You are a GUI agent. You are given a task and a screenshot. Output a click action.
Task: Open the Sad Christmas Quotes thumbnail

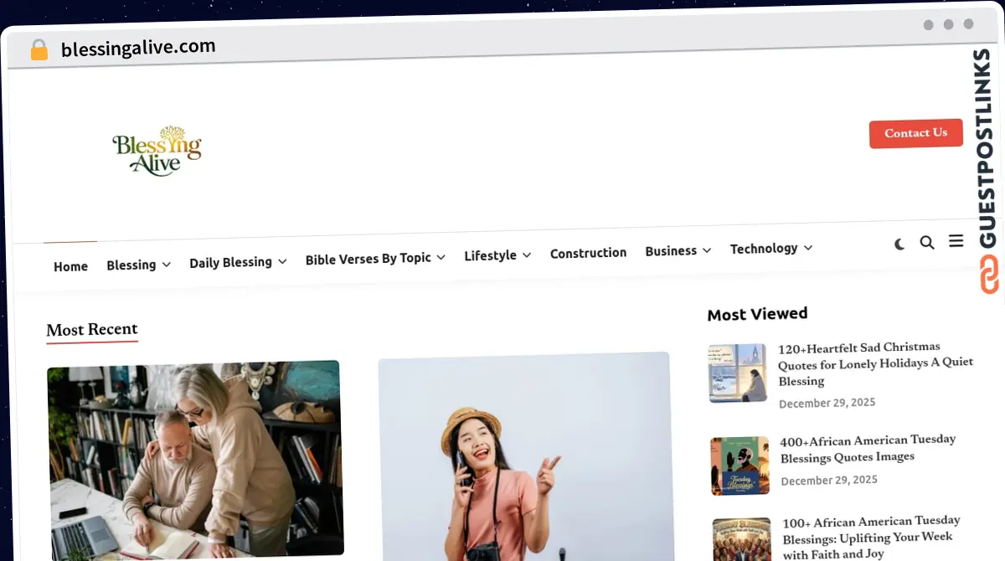tap(738, 373)
